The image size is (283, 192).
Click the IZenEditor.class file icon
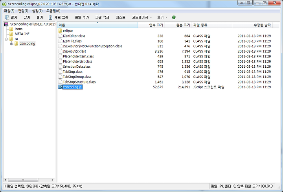click(60, 36)
